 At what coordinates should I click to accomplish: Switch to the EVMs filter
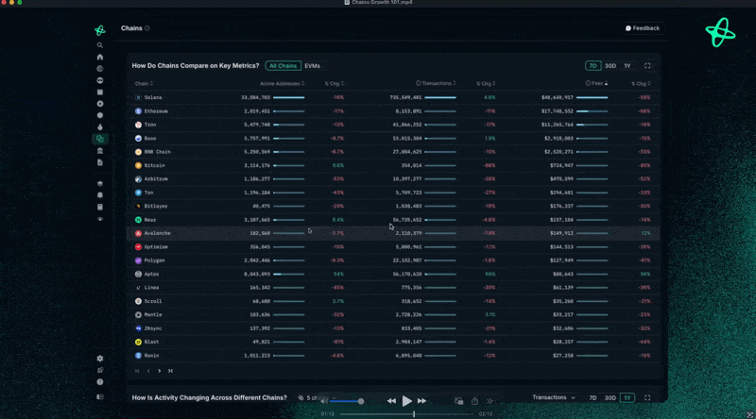click(313, 66)
